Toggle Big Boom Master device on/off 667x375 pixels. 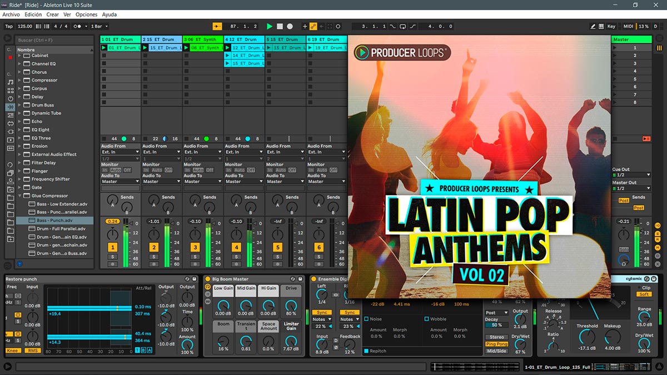pyautogui.click(x=208, y=279)
